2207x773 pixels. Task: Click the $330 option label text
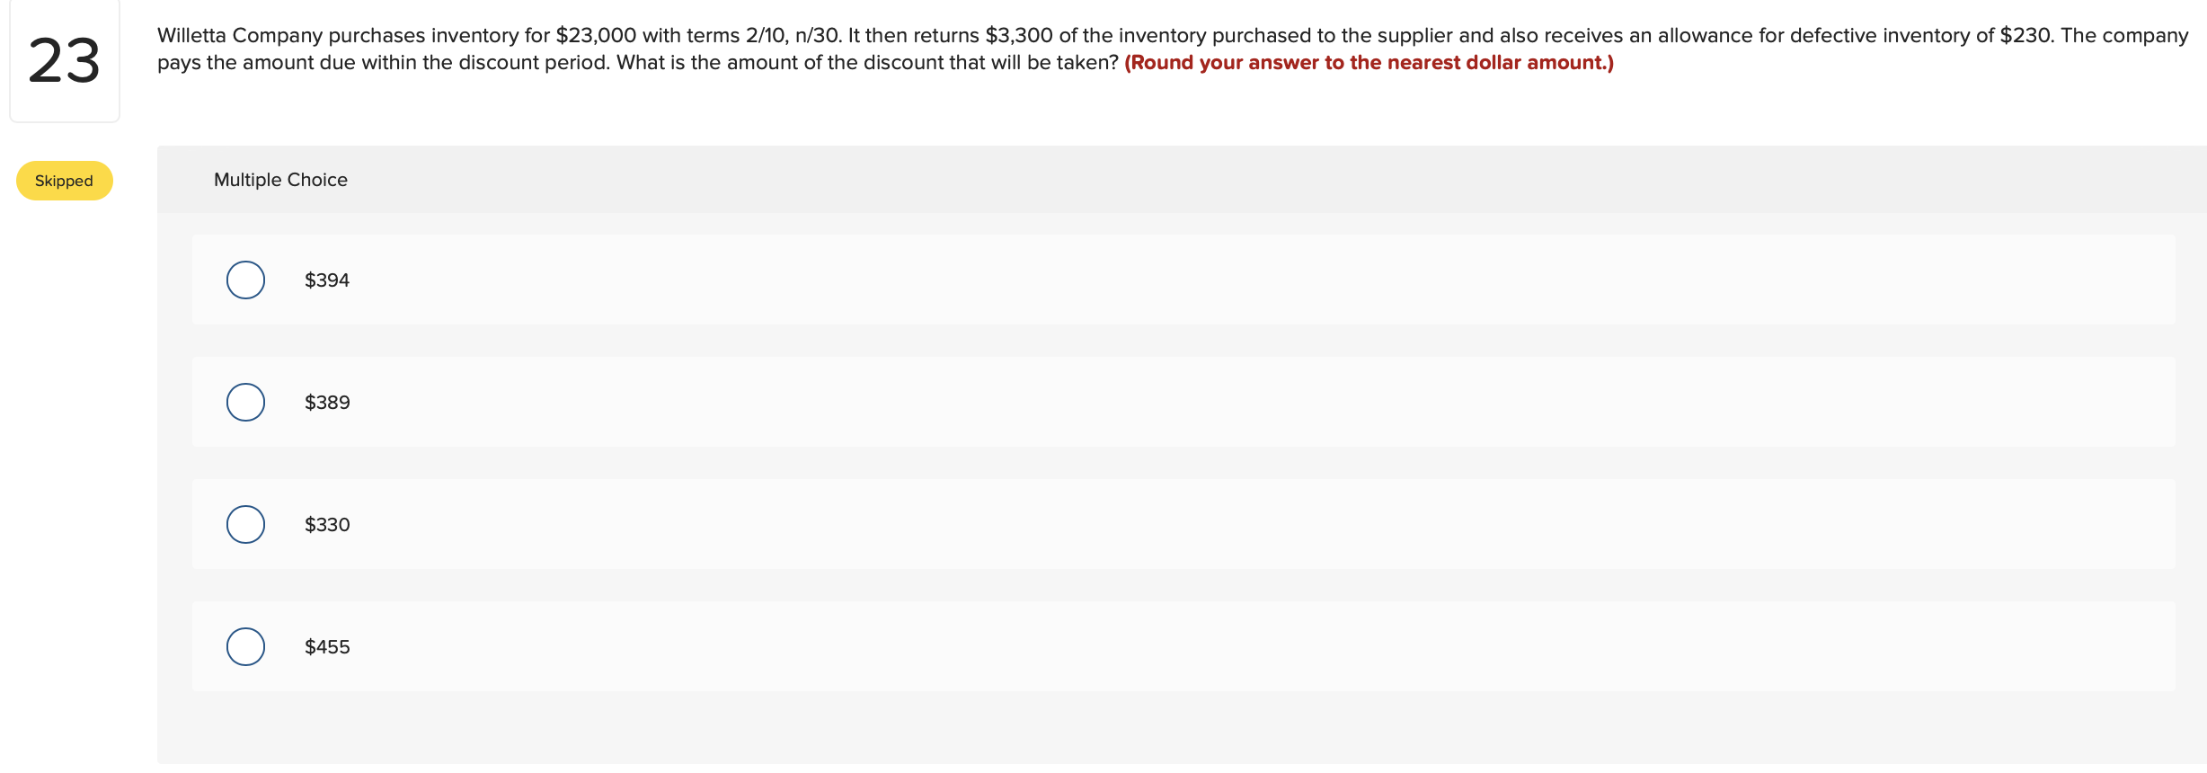click(326, 524)
